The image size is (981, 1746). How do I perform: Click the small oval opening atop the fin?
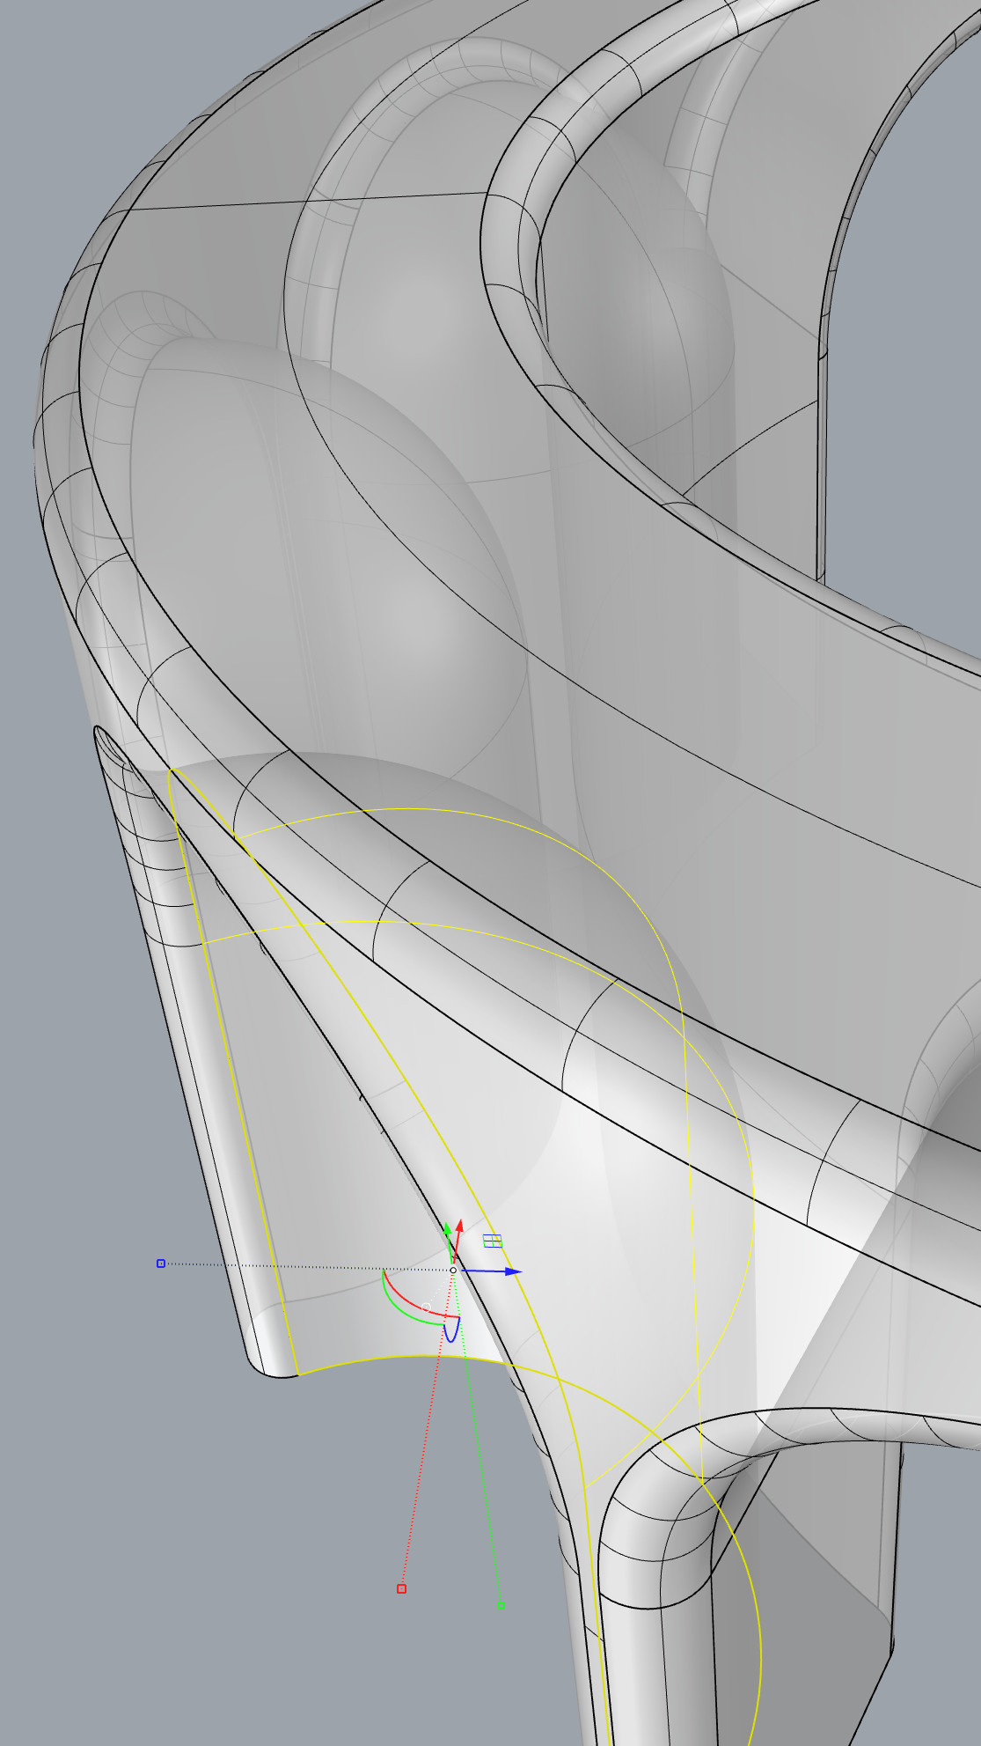tap(107, 744)
